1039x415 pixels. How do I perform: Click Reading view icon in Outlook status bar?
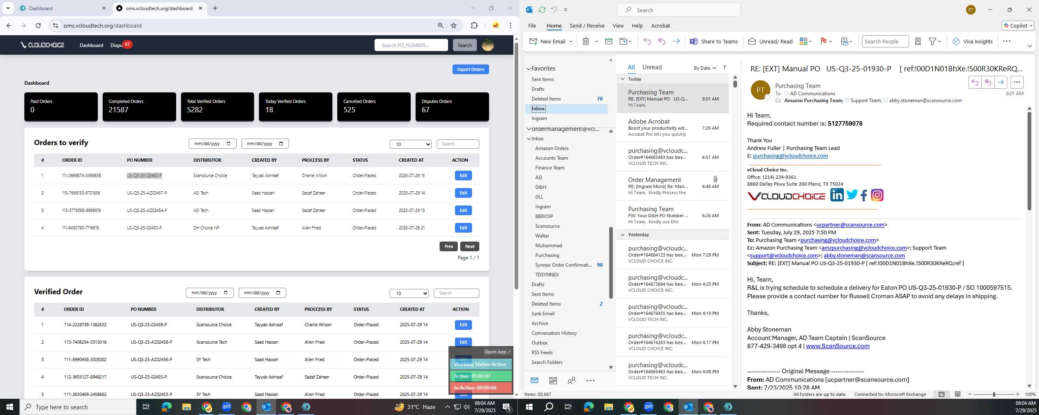[x=957, y=394]
